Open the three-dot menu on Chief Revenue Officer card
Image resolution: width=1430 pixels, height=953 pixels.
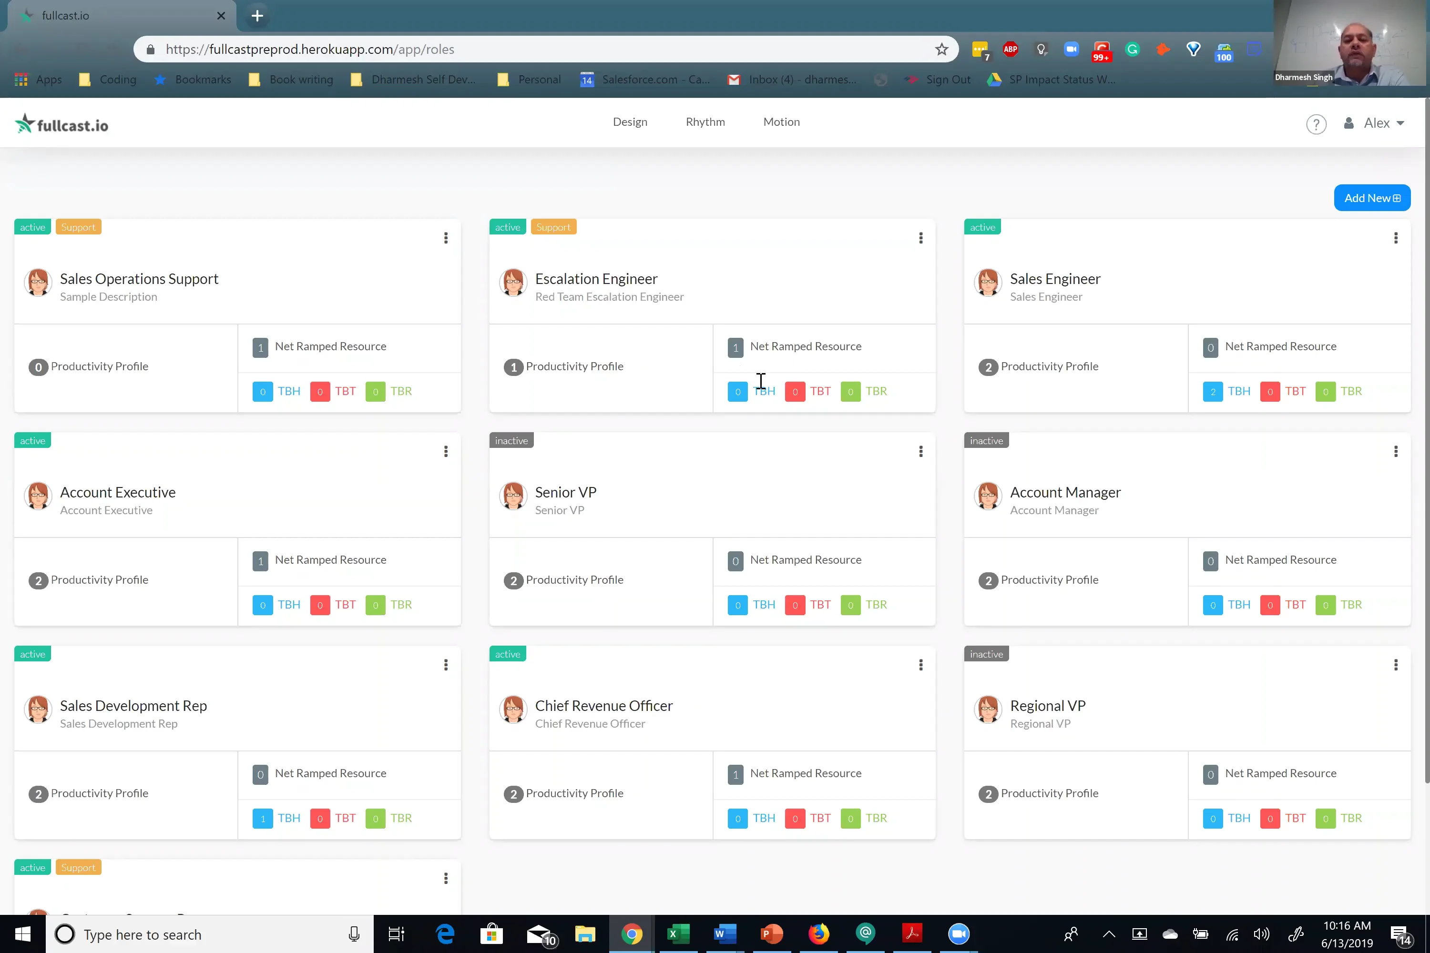tap(921, 665)
